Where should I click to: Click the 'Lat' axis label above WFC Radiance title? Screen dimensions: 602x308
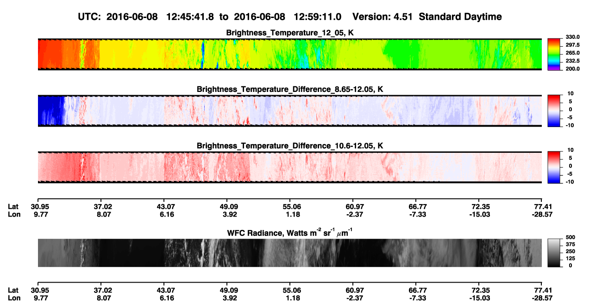tap(13, 207)
